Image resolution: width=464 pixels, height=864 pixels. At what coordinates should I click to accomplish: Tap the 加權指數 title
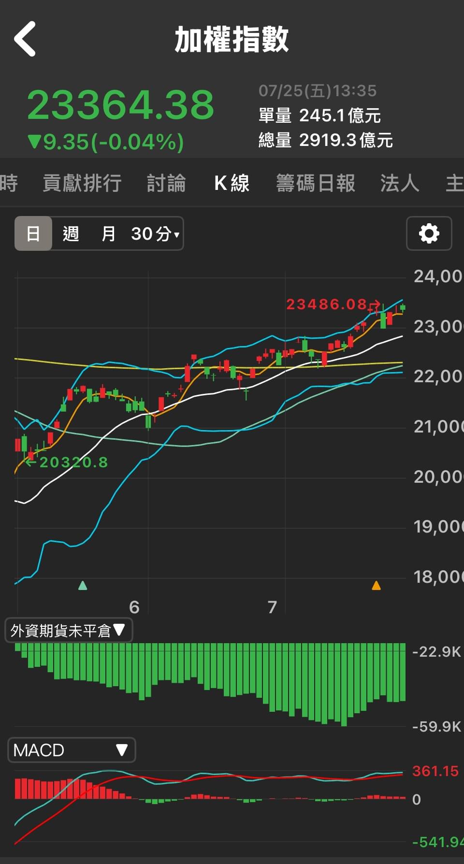[x=232, y=39]
